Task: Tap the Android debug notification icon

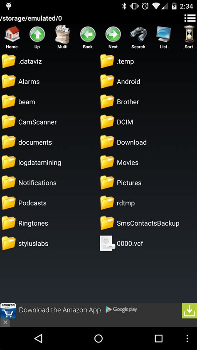Action: 8,6
